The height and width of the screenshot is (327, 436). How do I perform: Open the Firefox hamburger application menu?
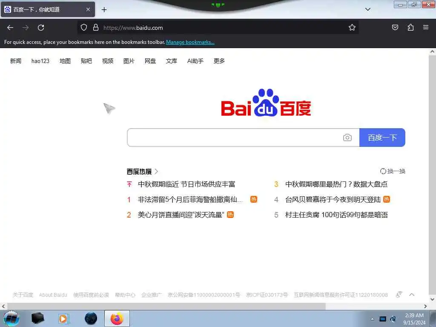[426, 27]
